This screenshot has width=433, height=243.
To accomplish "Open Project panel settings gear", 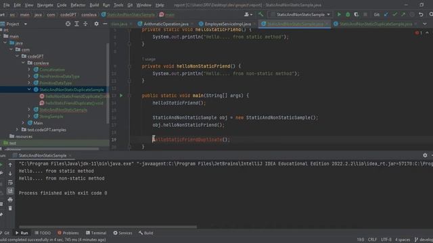I will pos(96,24).
